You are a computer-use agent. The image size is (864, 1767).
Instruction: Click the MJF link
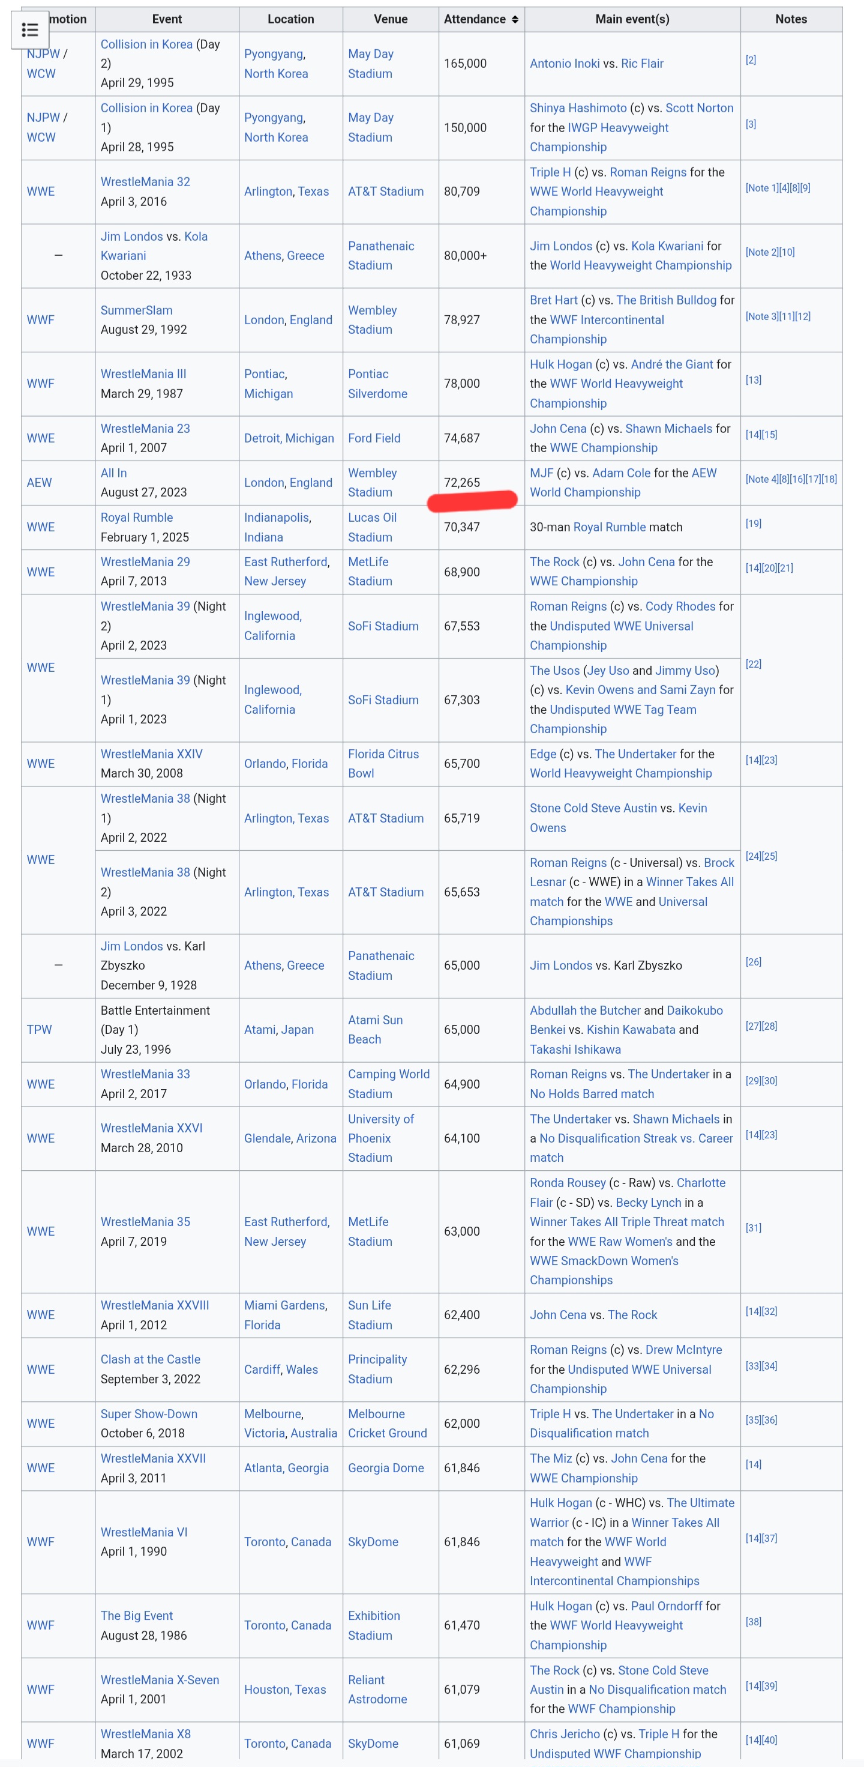(541, 473)
